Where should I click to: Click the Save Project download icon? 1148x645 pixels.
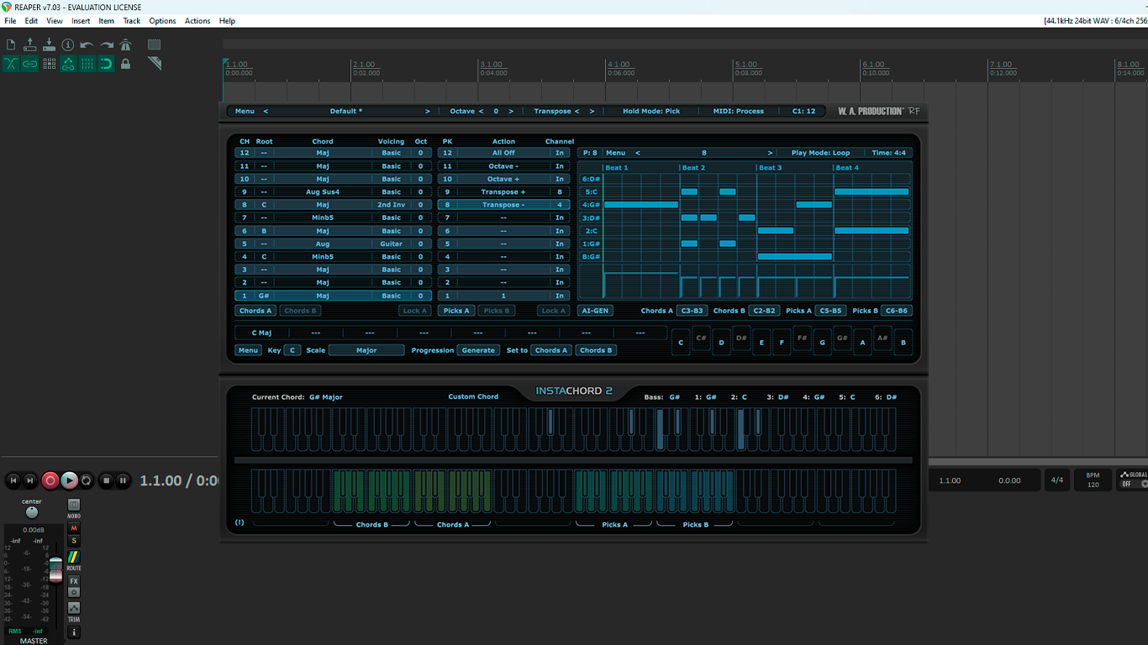click(49, 45)
